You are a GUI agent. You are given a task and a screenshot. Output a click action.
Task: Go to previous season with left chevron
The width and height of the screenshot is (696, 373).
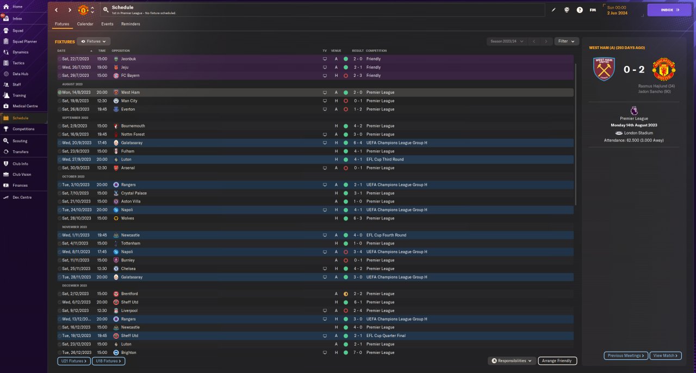pyautogui.click(x=534, y=41)
